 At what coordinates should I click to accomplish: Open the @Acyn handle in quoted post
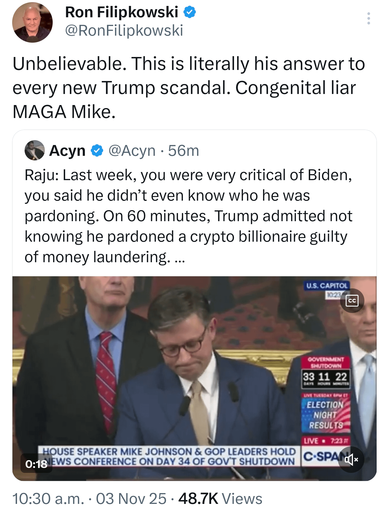tap(132, 150)
